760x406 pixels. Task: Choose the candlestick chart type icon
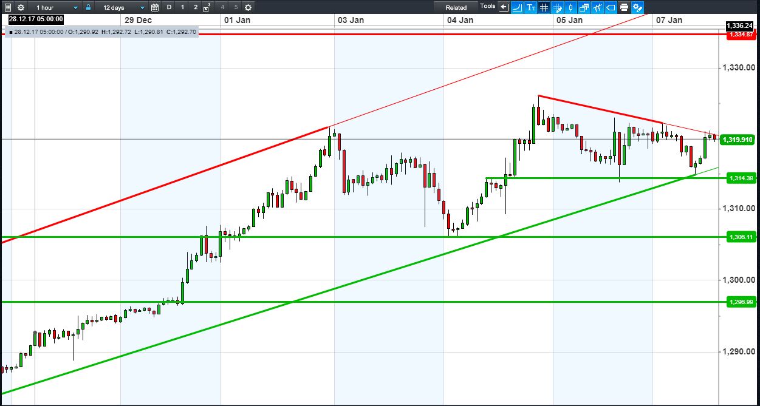pos(571,7)
